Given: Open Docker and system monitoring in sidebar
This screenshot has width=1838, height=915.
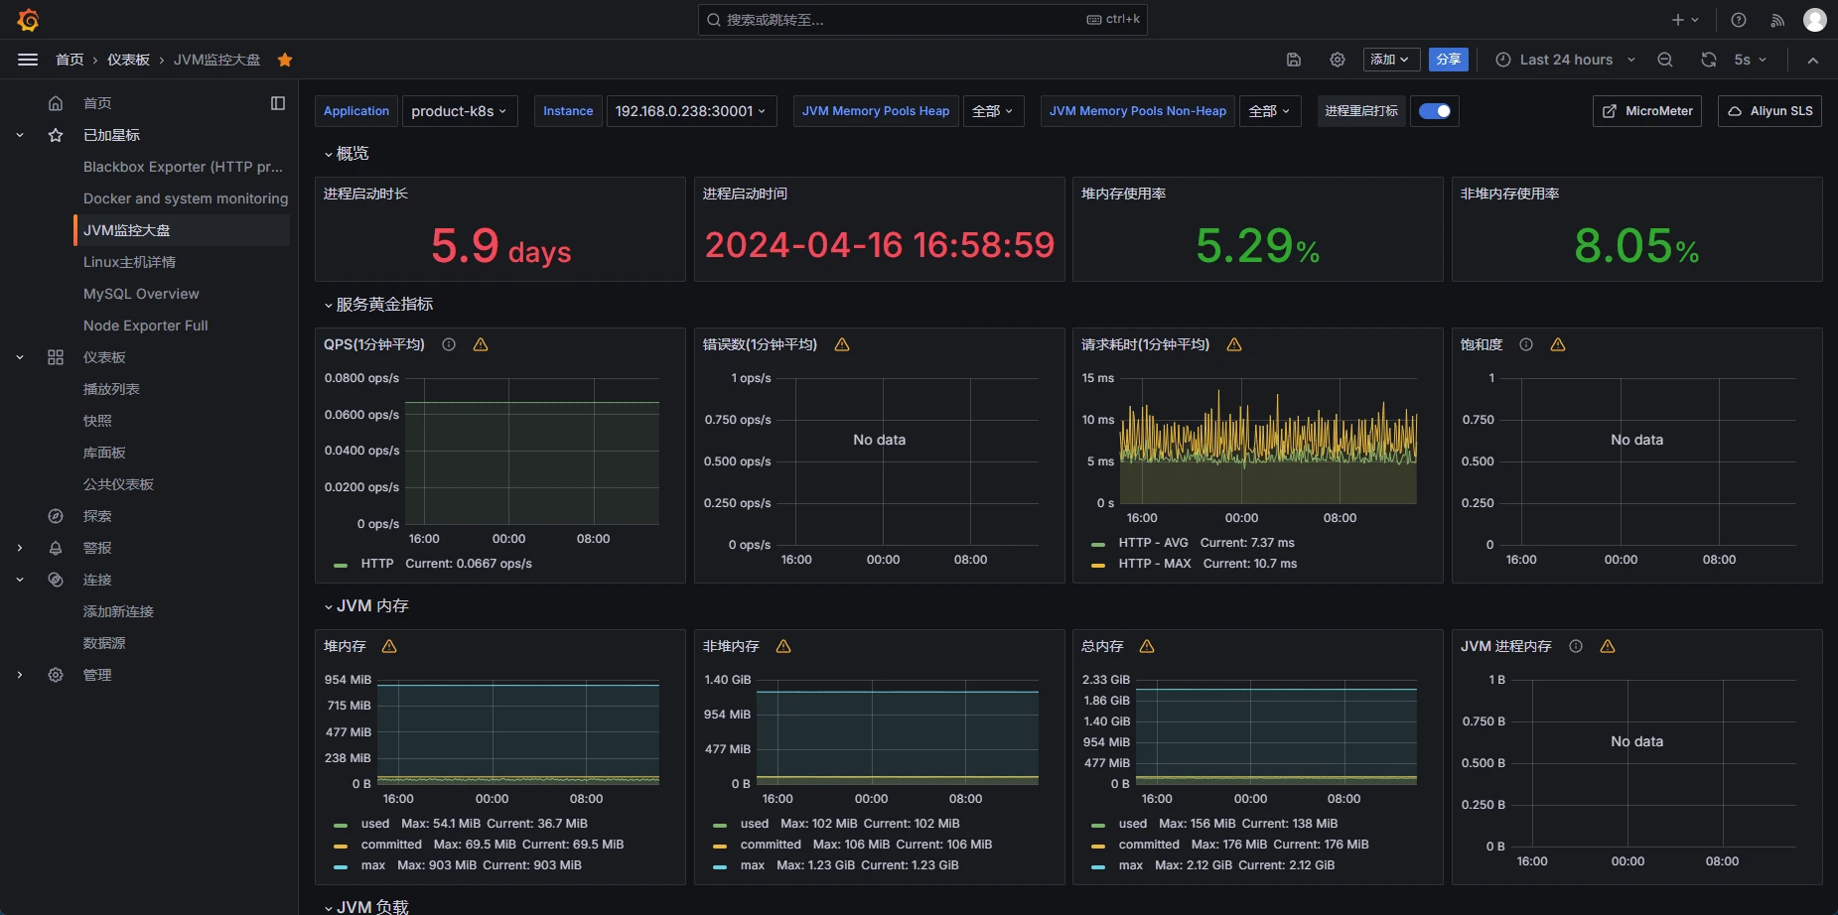Looking at the screenshot, I should tap(186, 198).
